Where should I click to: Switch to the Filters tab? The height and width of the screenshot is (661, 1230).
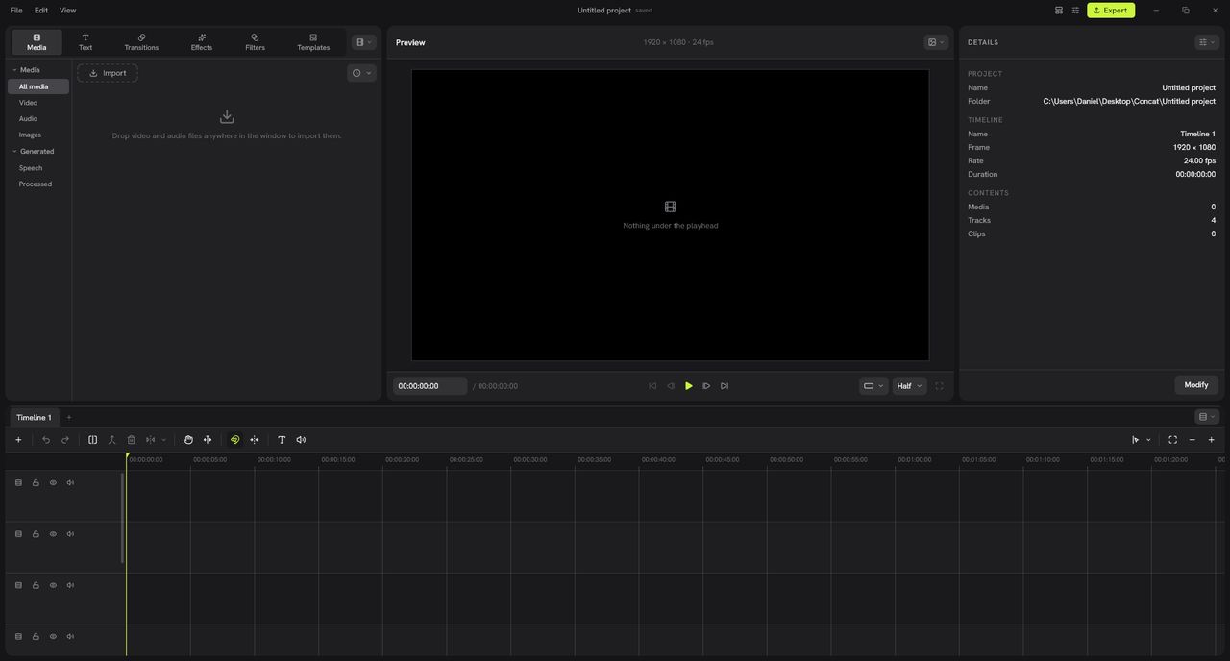pos(255,42)
